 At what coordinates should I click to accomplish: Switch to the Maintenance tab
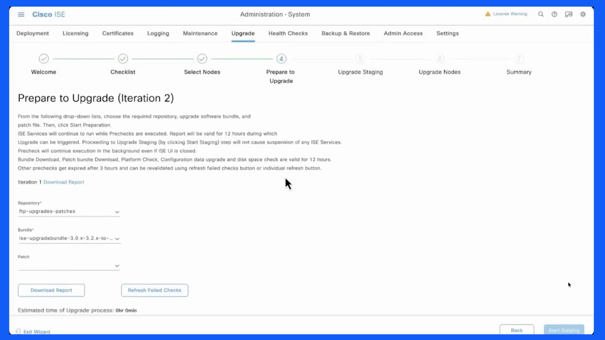200,33
